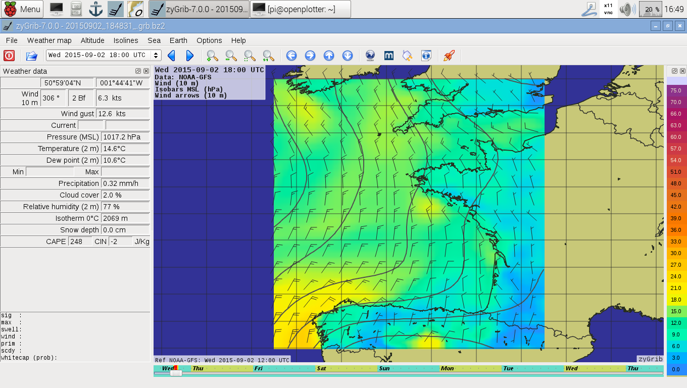687x388 pixels.
Task: Launch OpenCPN chart icon in taskbar
Action: point(135,9)
